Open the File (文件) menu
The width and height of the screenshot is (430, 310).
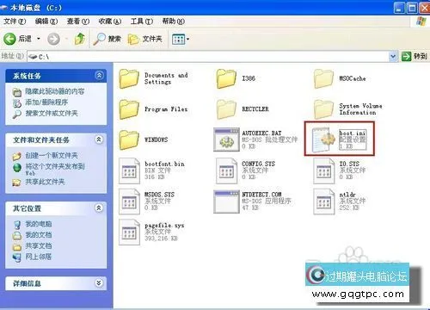[x=15, y=22]
